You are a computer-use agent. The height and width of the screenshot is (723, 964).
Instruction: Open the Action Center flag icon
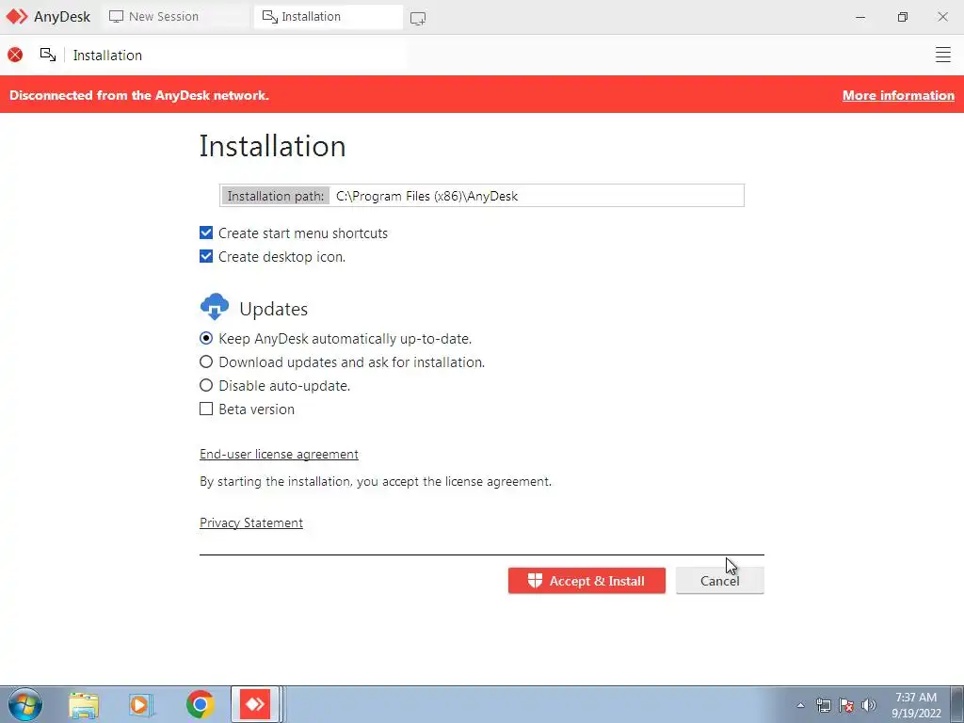click(846, 705)
